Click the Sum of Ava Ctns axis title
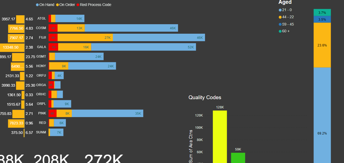The image size is (344, 163). (x=191, y=146)
